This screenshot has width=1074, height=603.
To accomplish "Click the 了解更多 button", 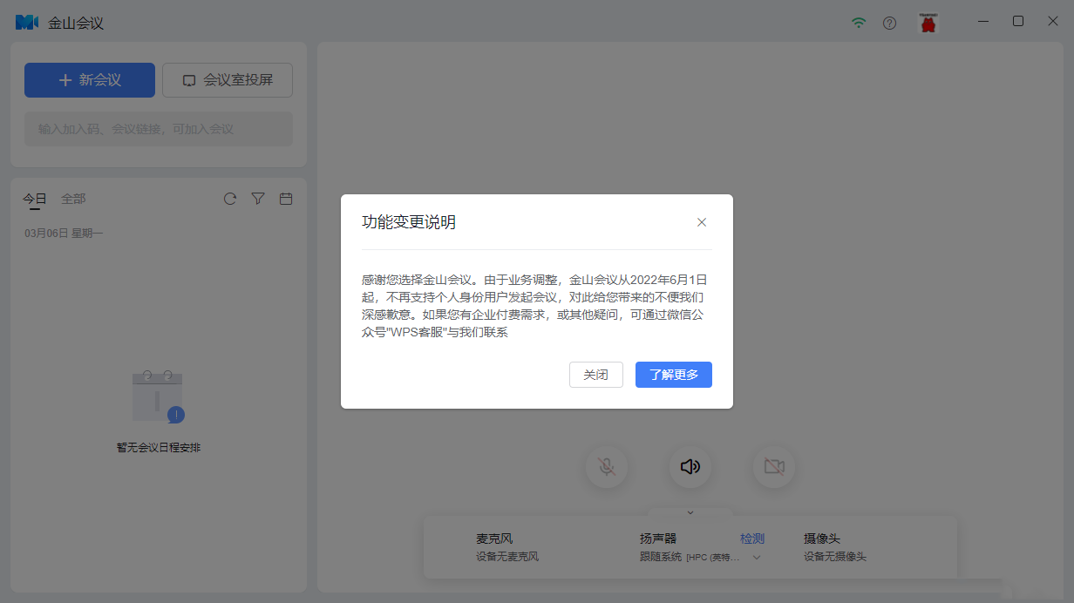I will pos(673,375).
